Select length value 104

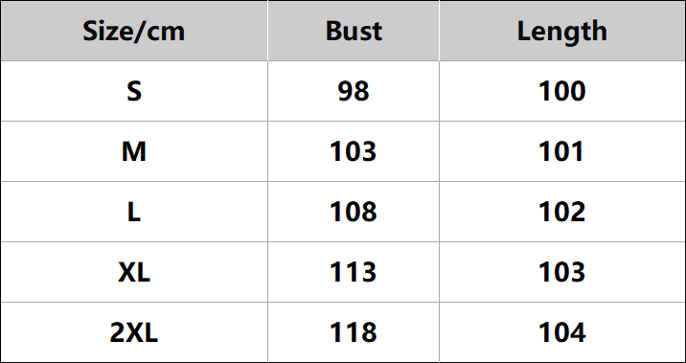(562, 332)
